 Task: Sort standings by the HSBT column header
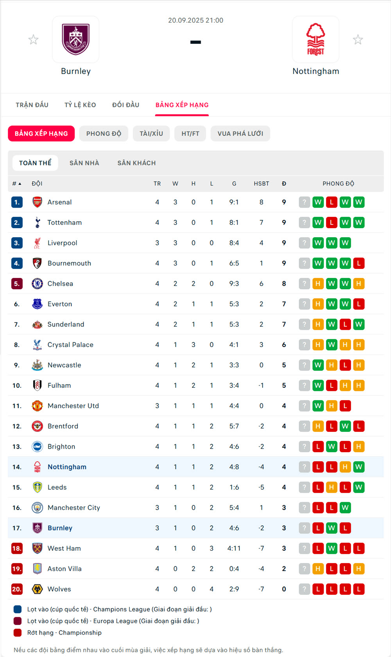coord(261,184)
